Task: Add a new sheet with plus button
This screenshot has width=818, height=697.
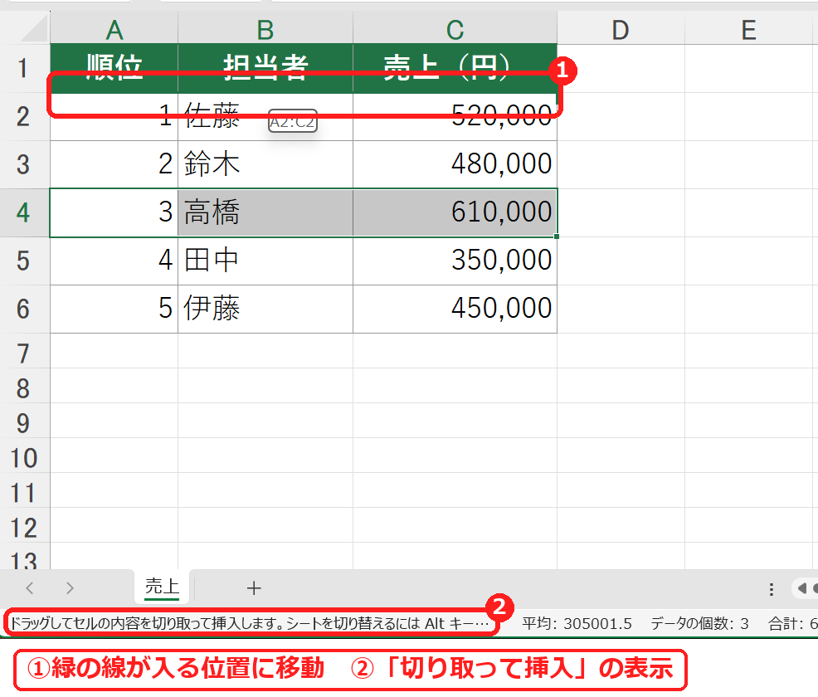Action: point(254,588)
